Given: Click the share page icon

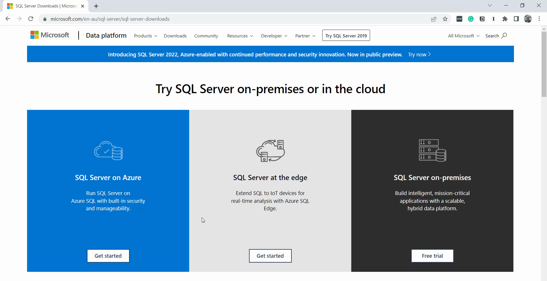Looking at the screenshot, I should coord(434,19).
